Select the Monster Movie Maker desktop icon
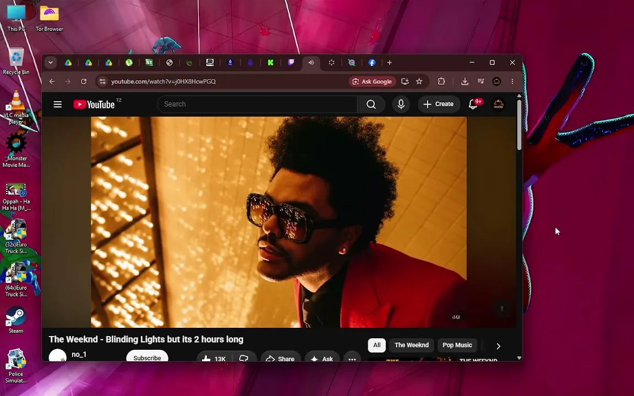Image resolution: width=634 pixels, height=396 pixels. point(16,150)
